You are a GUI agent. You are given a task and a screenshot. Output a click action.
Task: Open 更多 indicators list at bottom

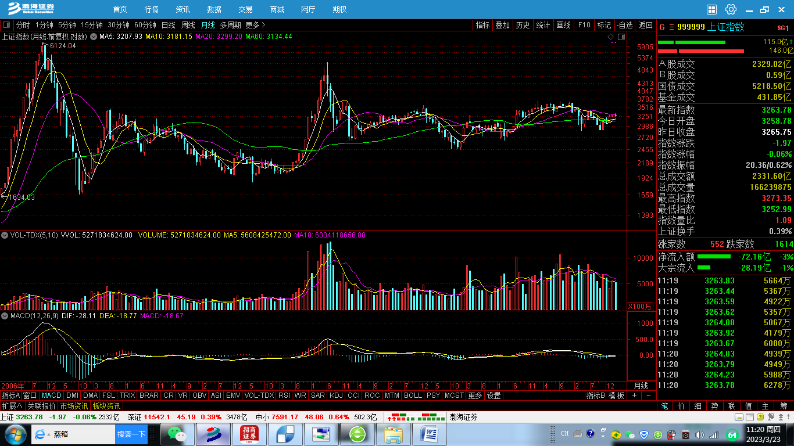coord(474,395)
